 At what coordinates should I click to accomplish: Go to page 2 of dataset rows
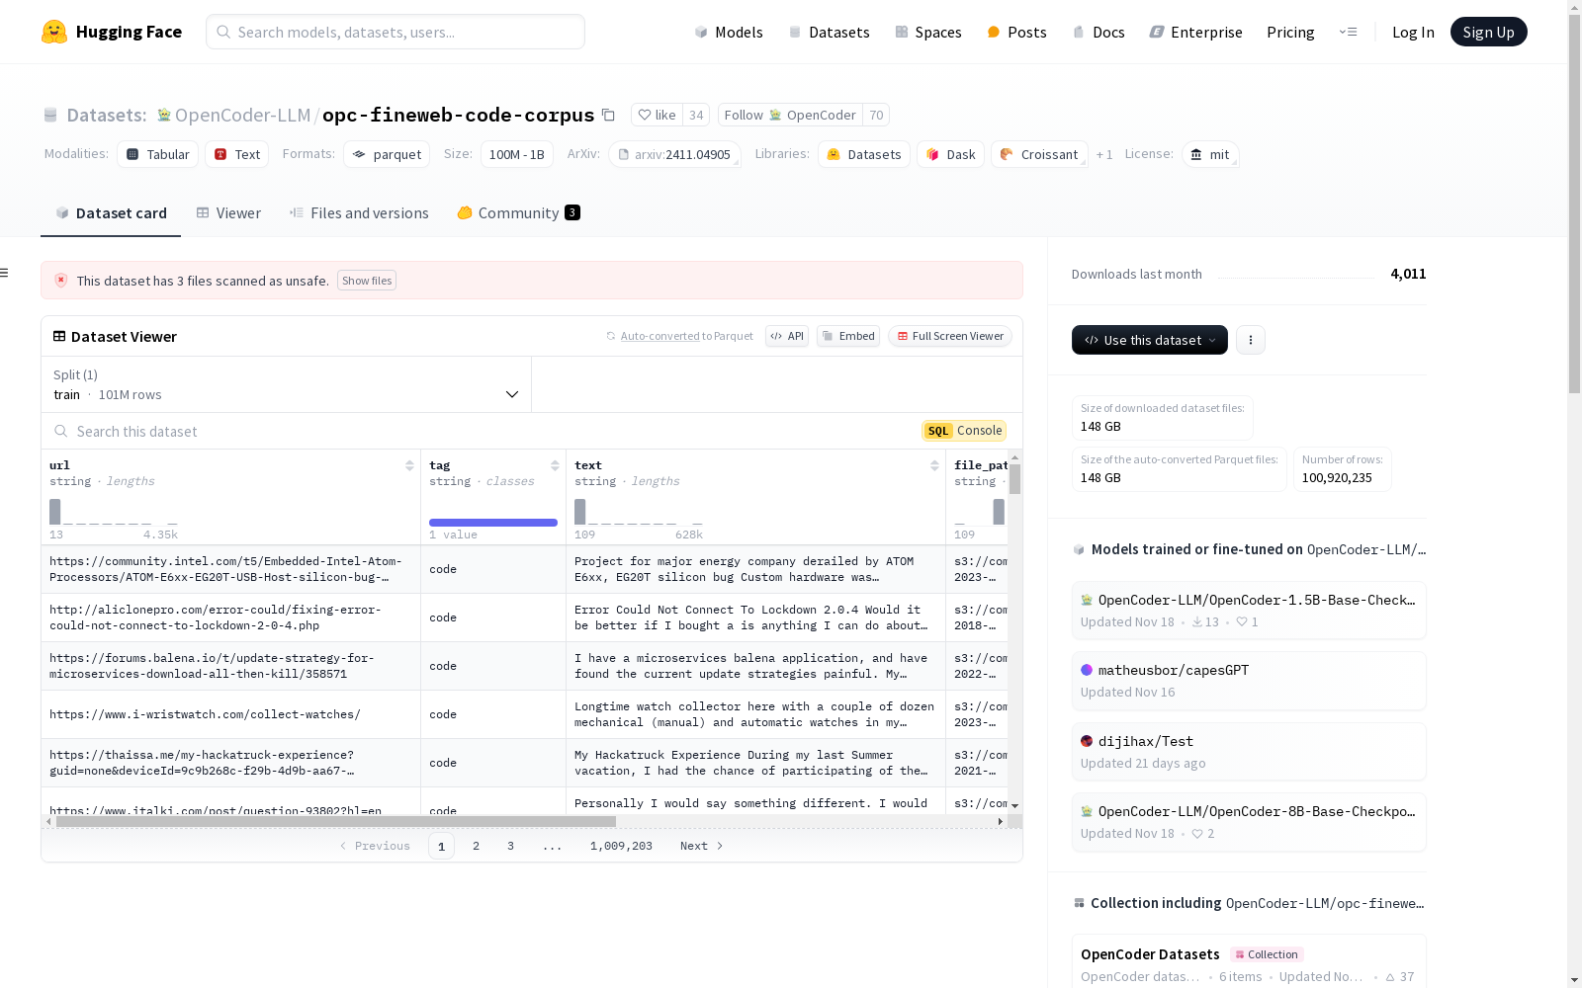(476, 846)
